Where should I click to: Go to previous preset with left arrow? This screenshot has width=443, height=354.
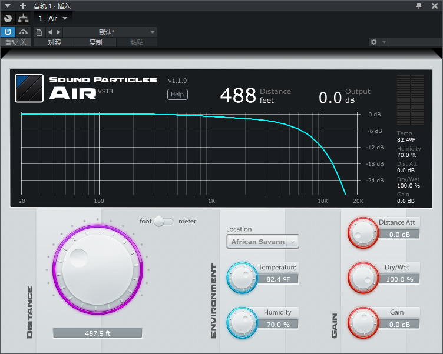(x=49, y=32)
